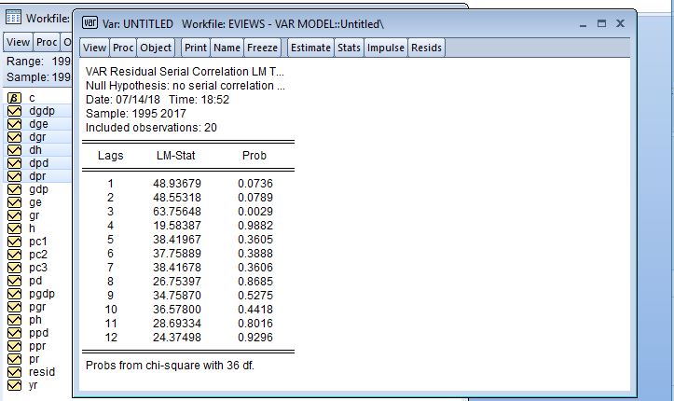Screen dimensions: 674x401
Task: Select the gdp series icon
Action: 14,189
